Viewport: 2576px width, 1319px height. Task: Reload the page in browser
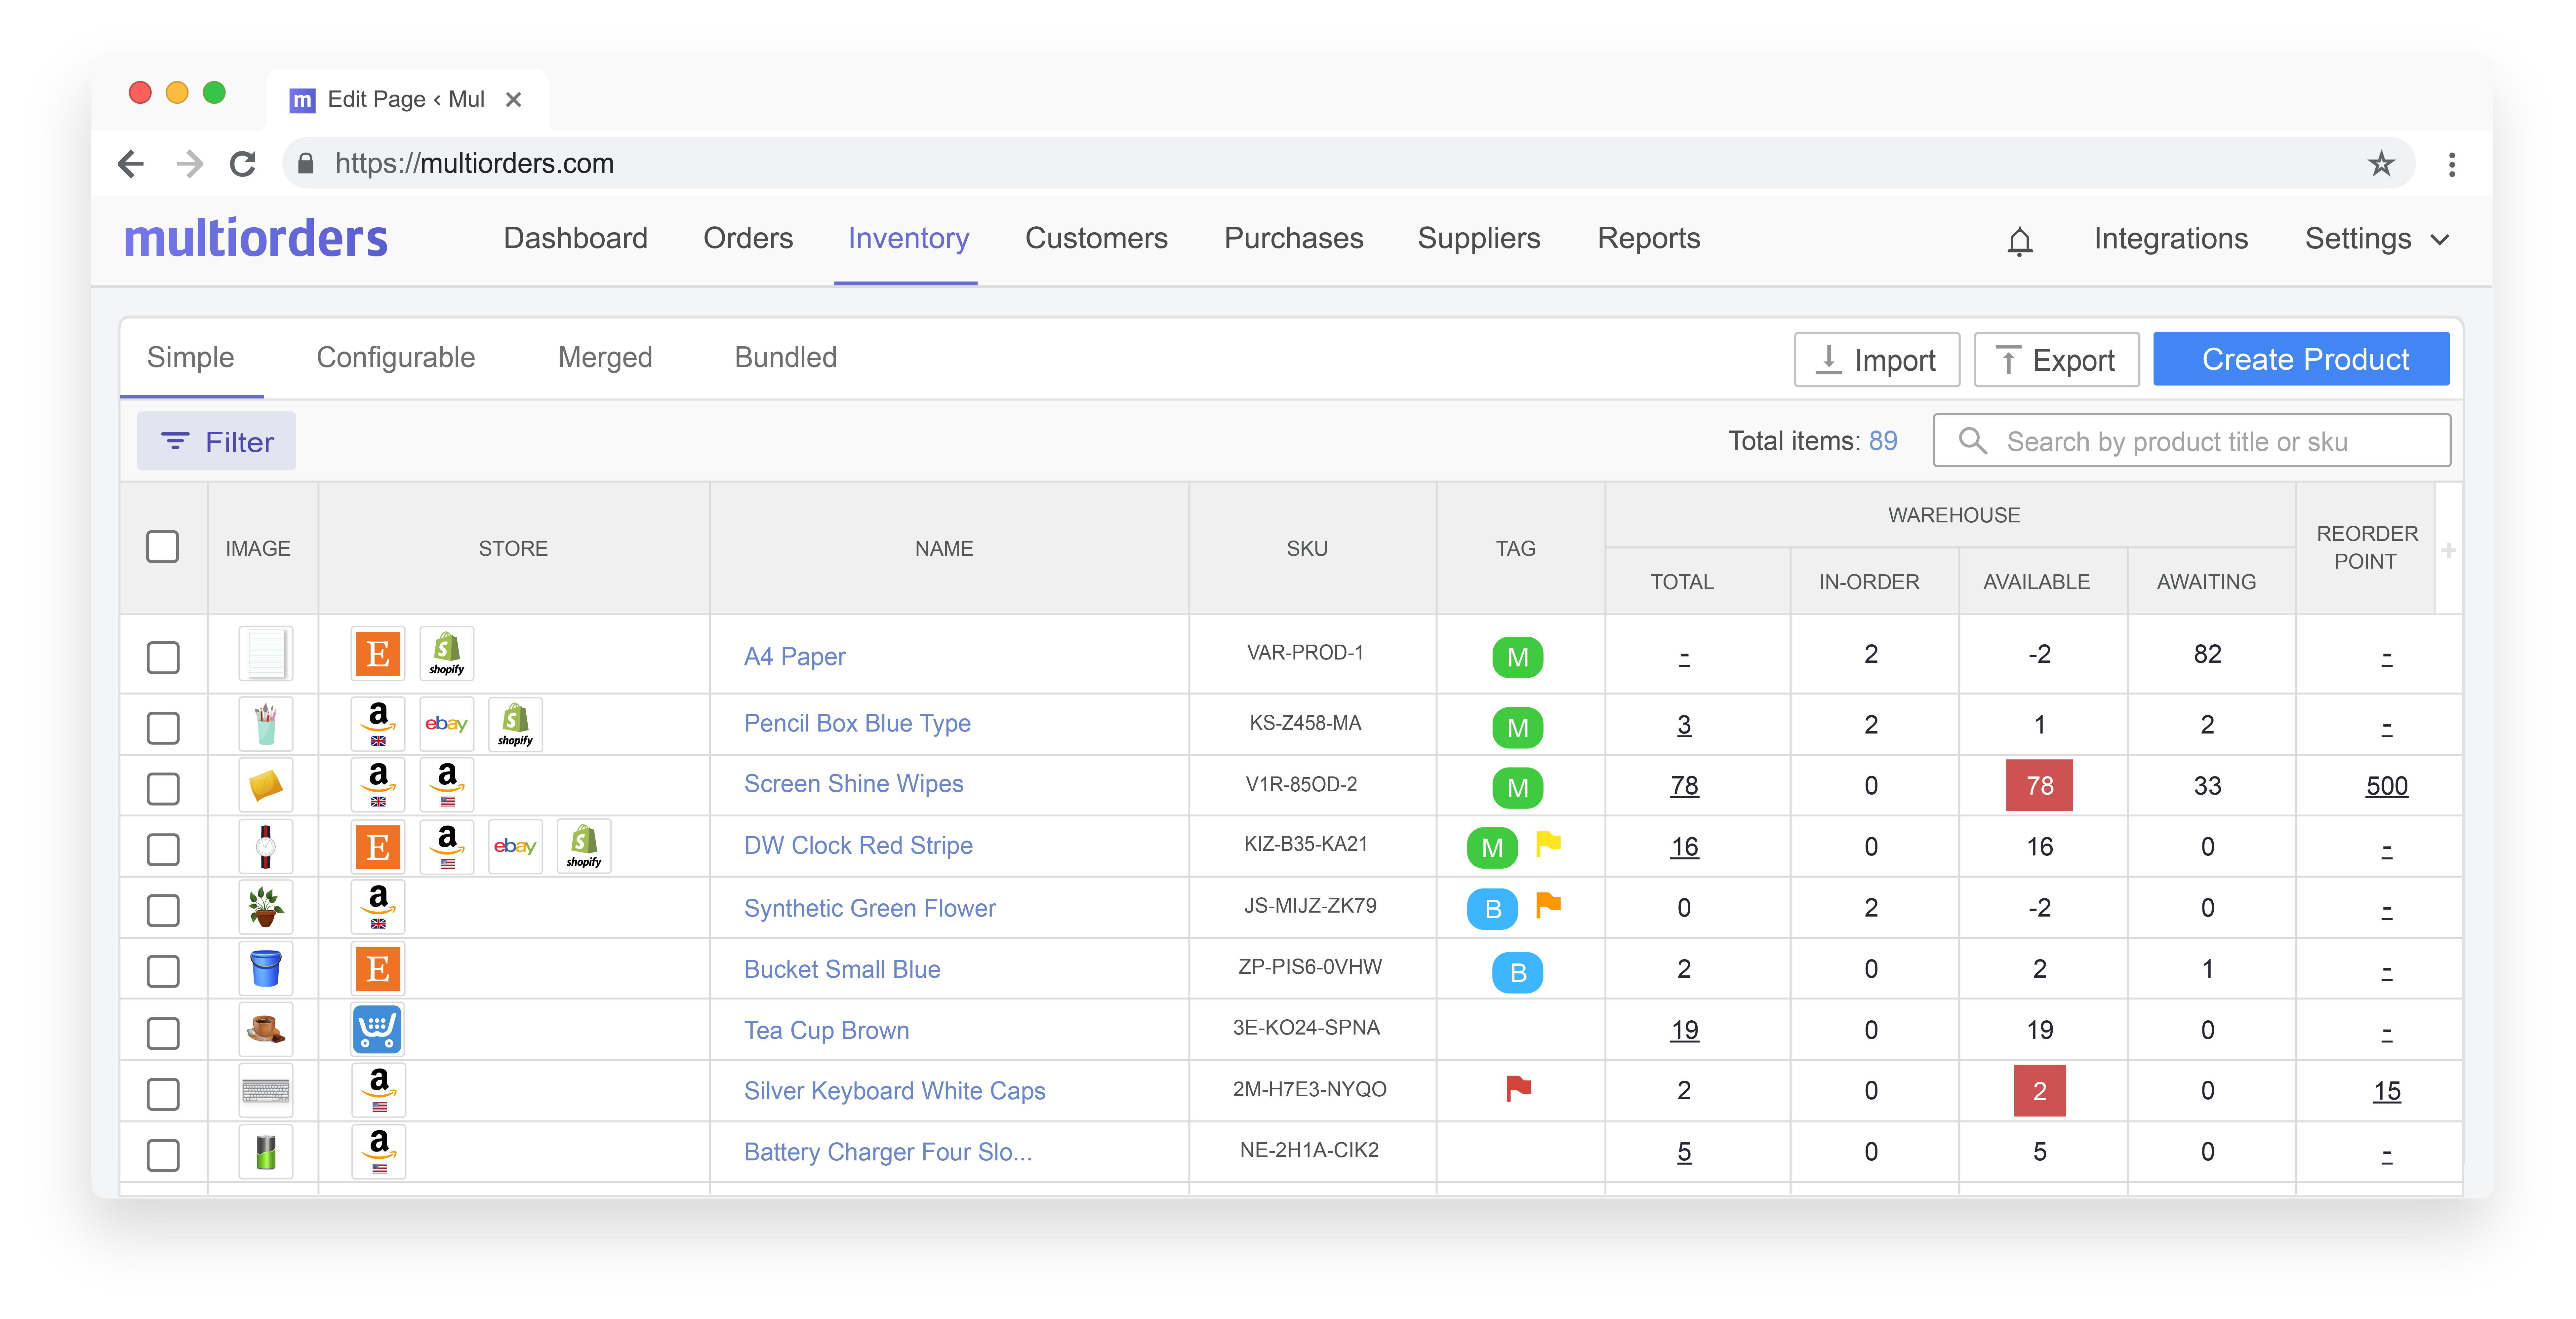(243, 164)
